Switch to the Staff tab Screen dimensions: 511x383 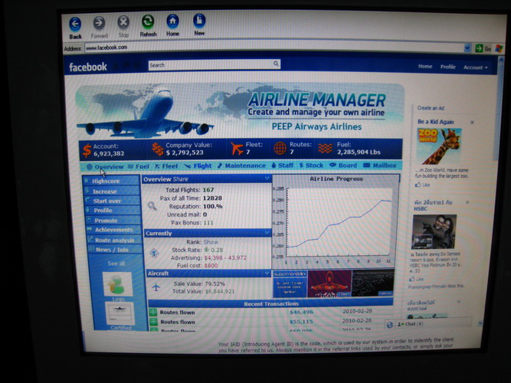[282, 165]
